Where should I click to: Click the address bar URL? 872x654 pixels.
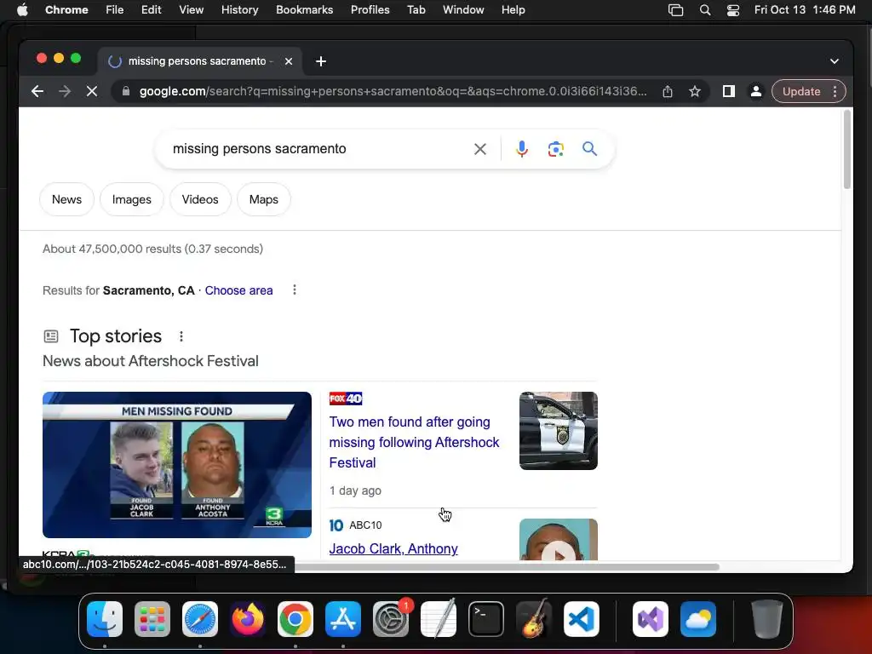(x=393, y=91)
